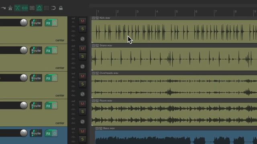
Task: Click the redo arrow icon in toolbar
Action: pos(3,8)
